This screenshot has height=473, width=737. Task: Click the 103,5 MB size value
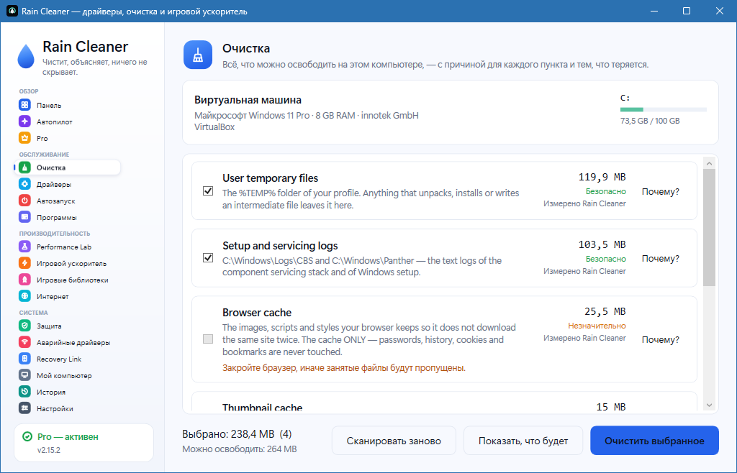602,244
